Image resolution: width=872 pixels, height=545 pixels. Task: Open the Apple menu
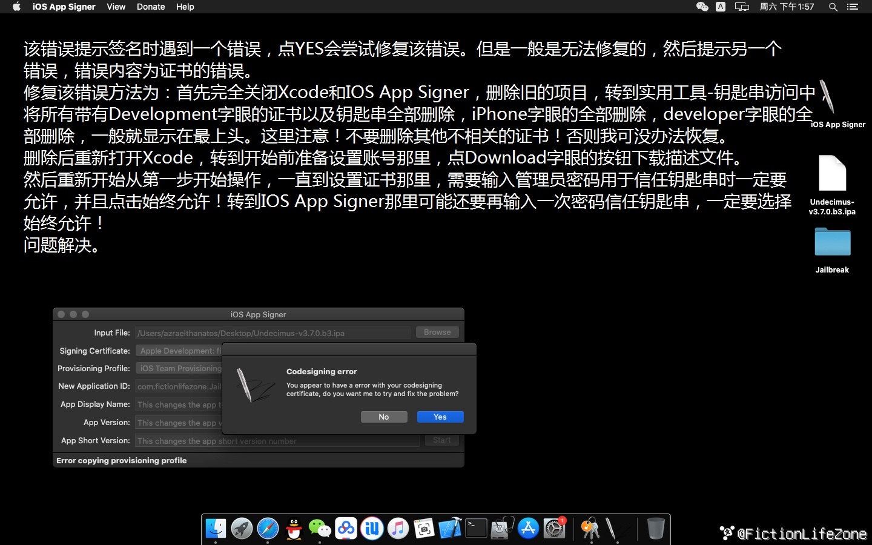click(x=16, y=7)
